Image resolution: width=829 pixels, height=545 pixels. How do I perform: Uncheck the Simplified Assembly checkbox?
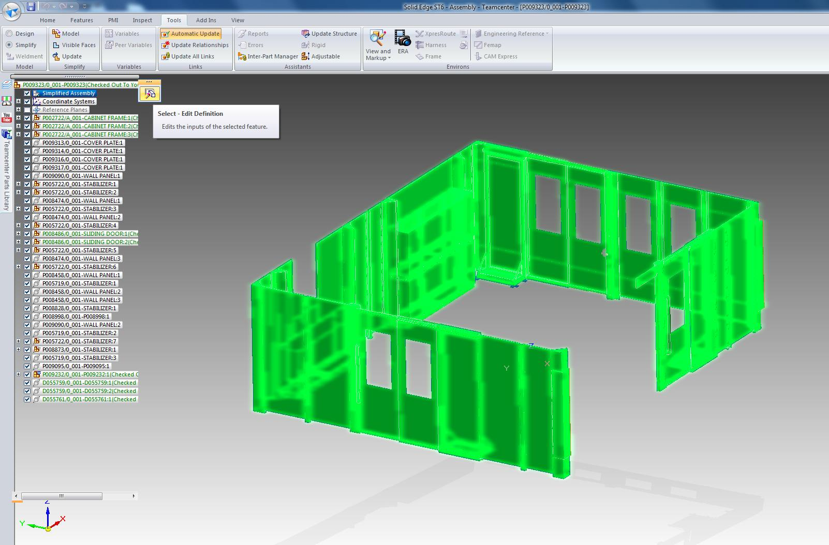click(x=27, y=93)
